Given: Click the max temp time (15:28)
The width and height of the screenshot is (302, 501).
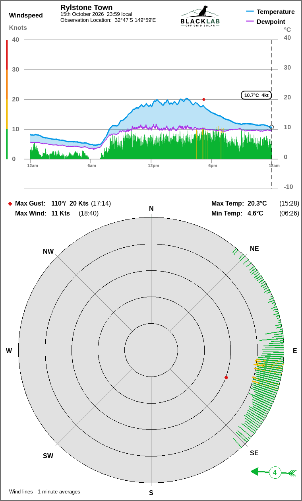Looking at the screenshot, I should click(289, 204).
